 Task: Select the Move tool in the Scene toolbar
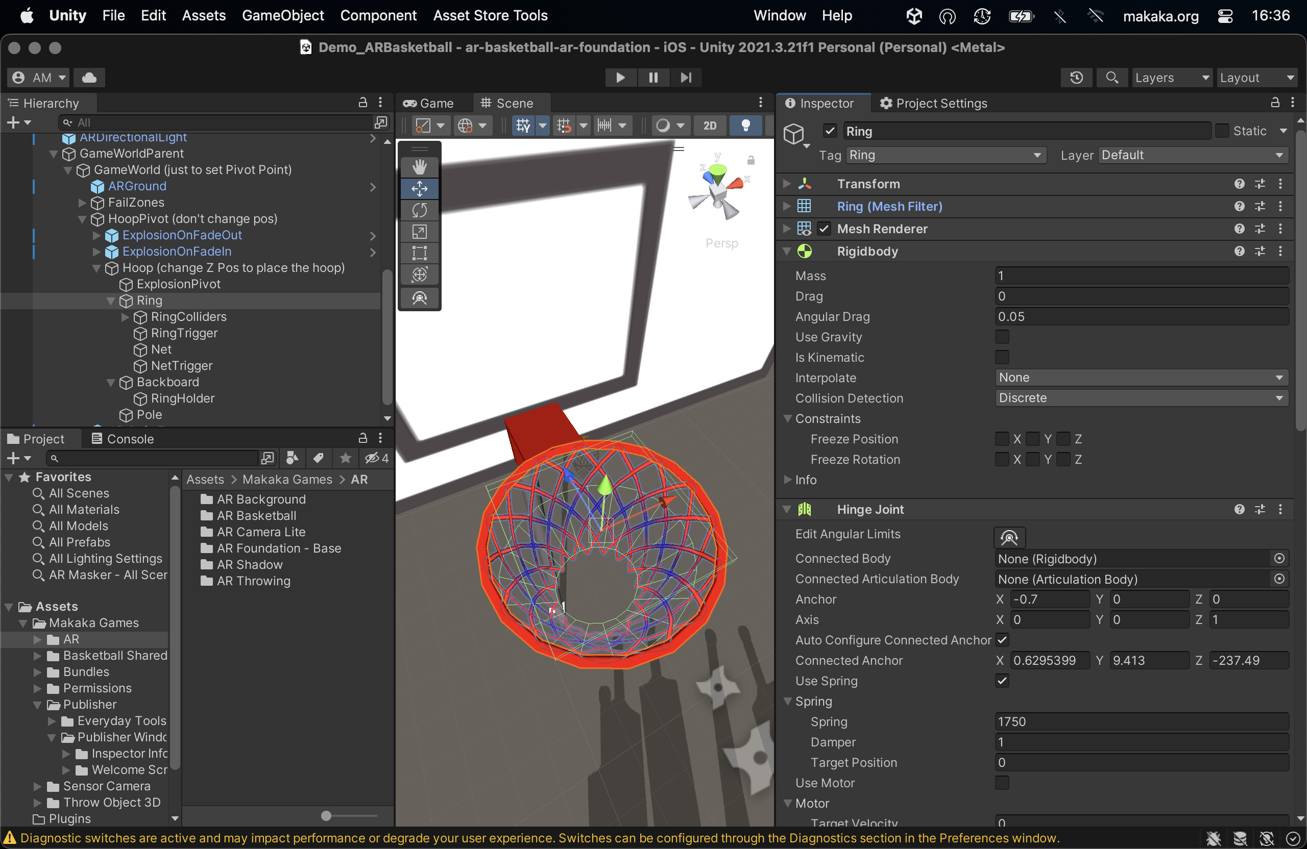pos(419,188)
